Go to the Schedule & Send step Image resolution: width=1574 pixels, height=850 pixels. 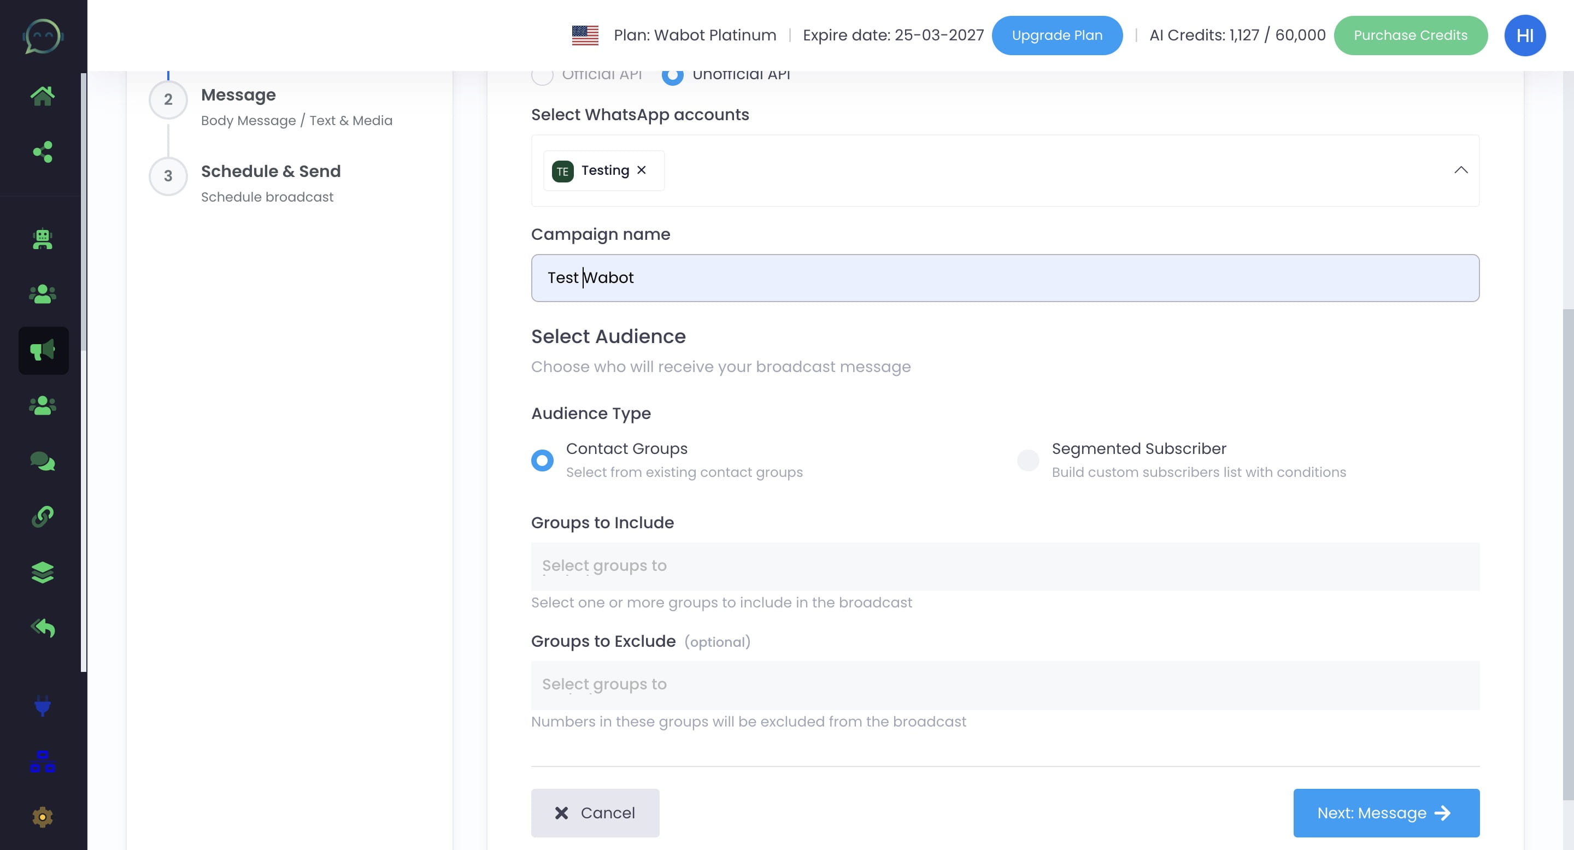click(271, 171)
